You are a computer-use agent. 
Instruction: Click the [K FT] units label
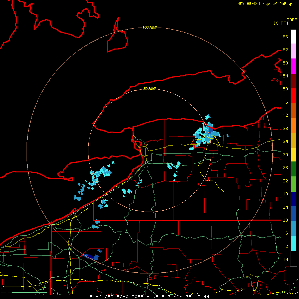tap(281, 23)
